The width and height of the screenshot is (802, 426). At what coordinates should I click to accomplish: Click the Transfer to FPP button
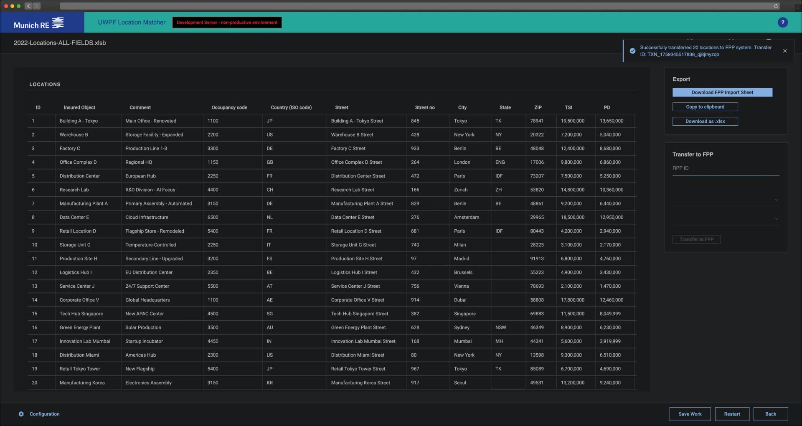[x=696, y=239]
